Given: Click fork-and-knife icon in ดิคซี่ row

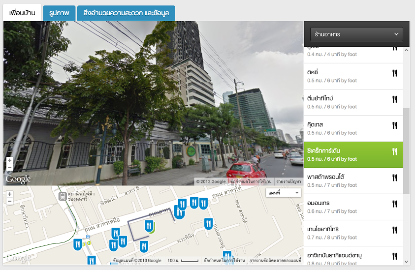Looking at the screenshot, I should (x=394, y=73).
